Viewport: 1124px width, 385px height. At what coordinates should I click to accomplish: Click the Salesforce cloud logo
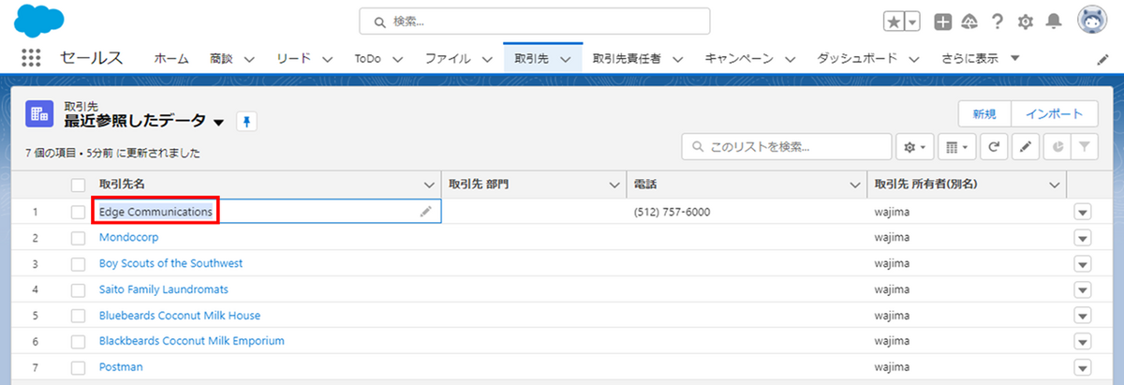[x=39, y=20]
